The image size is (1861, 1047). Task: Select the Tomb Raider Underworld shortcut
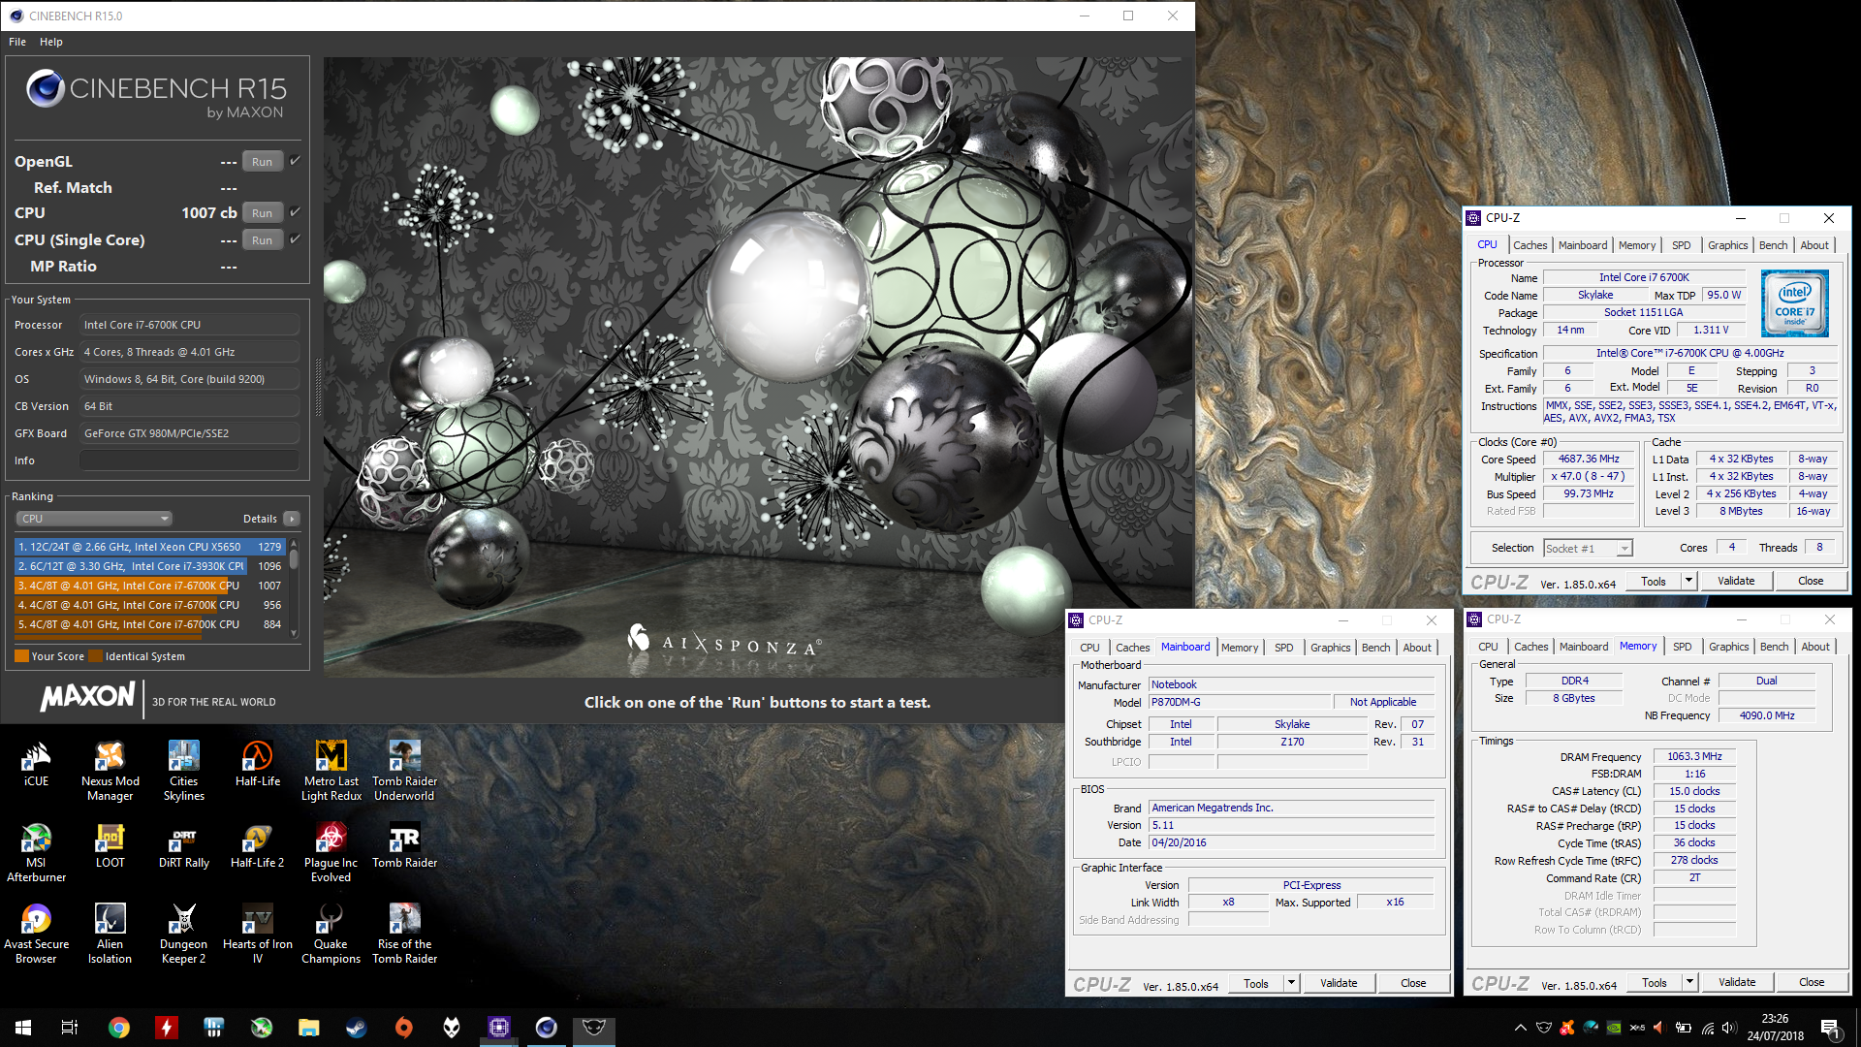(404, 771)
